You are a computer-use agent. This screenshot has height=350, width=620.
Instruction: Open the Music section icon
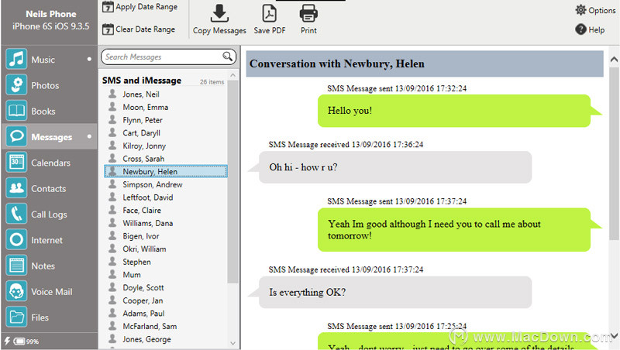point(16,60)
